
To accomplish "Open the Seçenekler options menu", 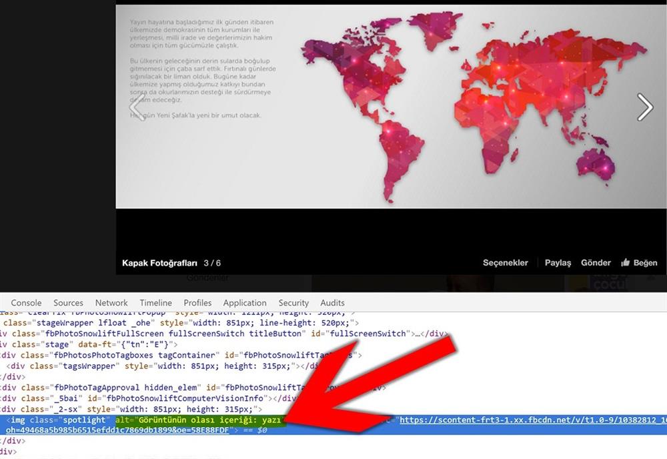I will pyautogui.click(x=505, y=263).
